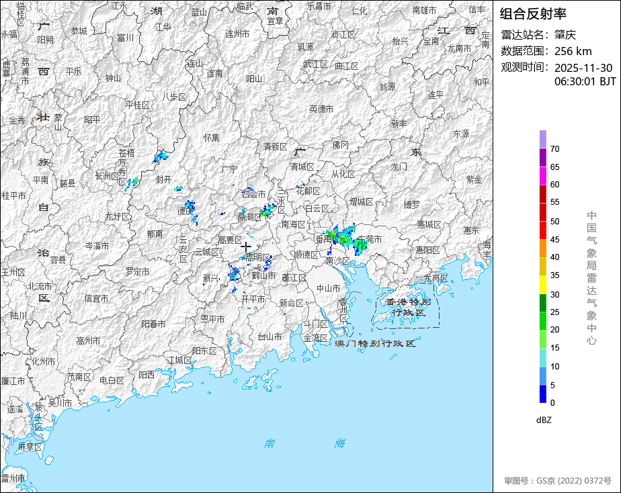
Task: Click the 连州市 map label
Action: click(x=238, y=34)
